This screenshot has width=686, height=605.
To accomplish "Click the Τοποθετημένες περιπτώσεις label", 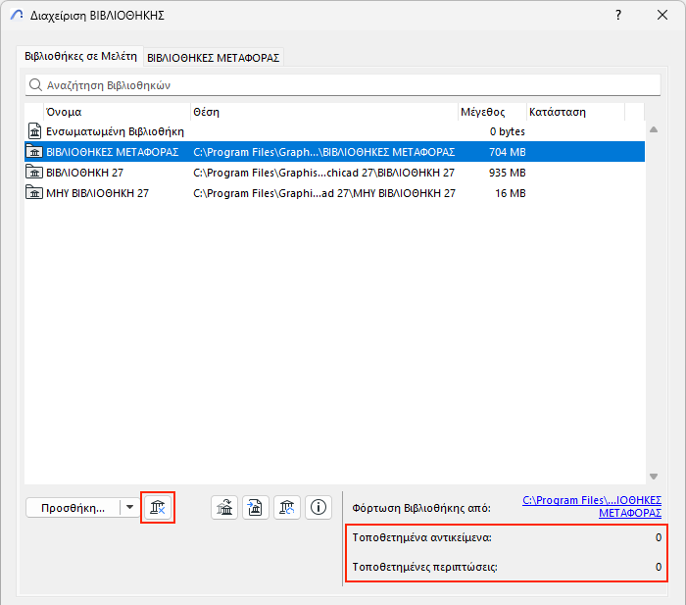I will tap(424, 567).
